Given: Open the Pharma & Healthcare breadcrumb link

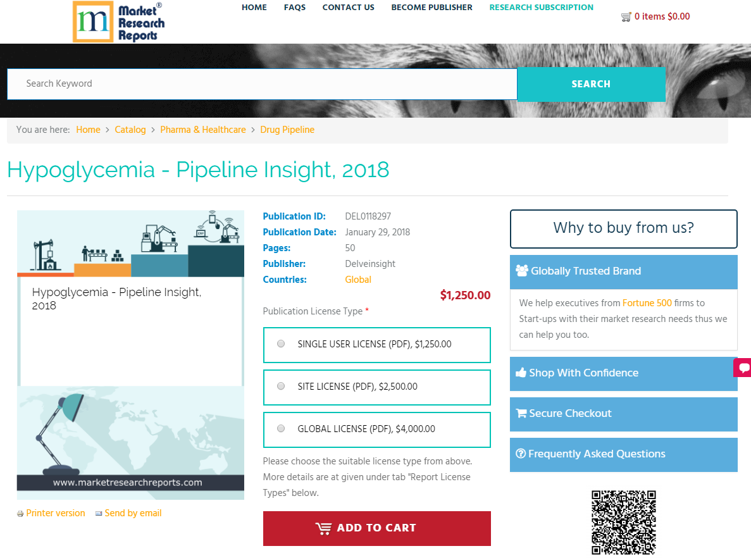Looking at the screenshot, I should pos(203,130).
